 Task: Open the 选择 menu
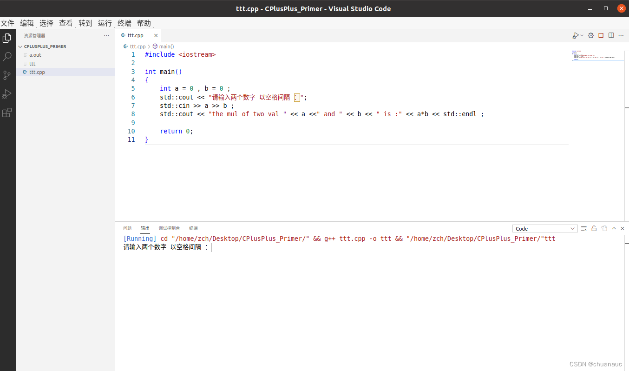(46, 23)
